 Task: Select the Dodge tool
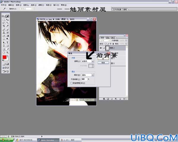(x=7, y=39)
